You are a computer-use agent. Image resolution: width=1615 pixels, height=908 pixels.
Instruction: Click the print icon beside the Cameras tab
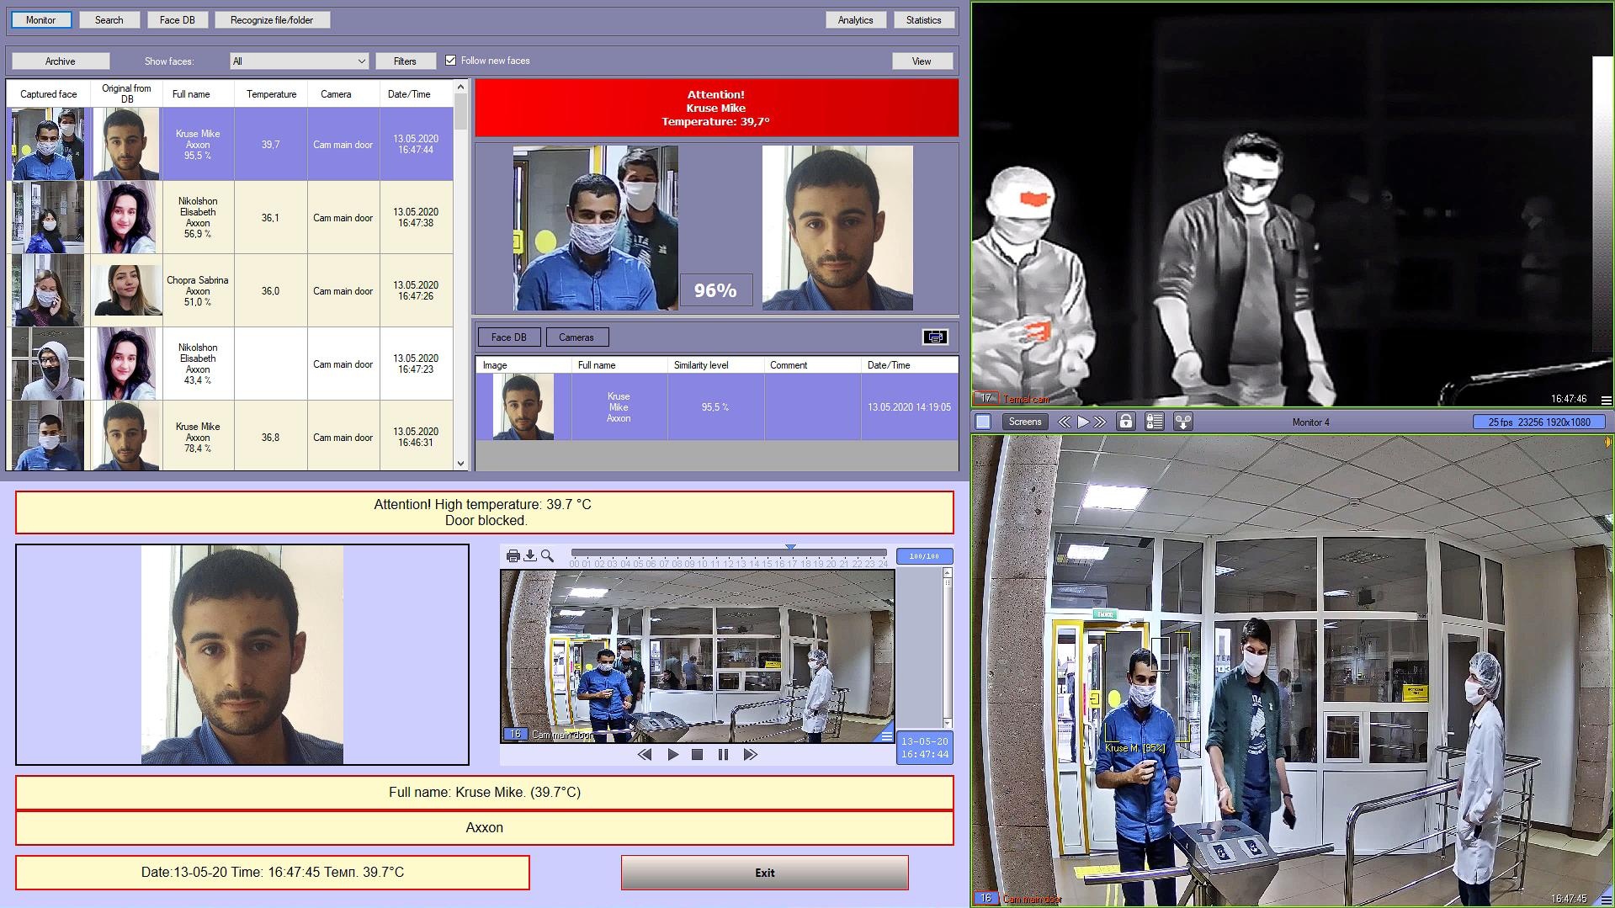(x=935, y=337)
